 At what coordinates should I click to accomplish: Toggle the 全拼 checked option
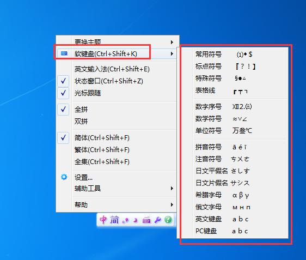tap(63, 110)
